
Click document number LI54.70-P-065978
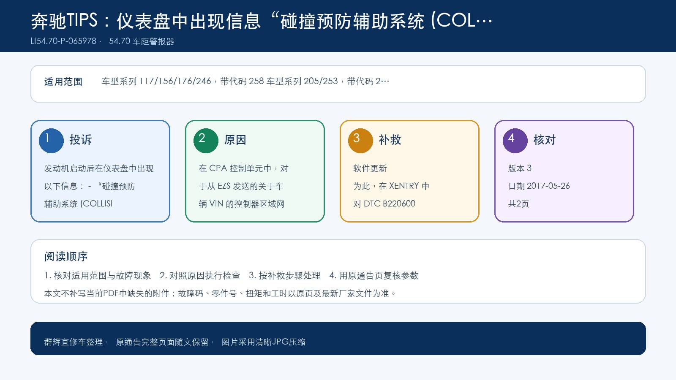64,41
